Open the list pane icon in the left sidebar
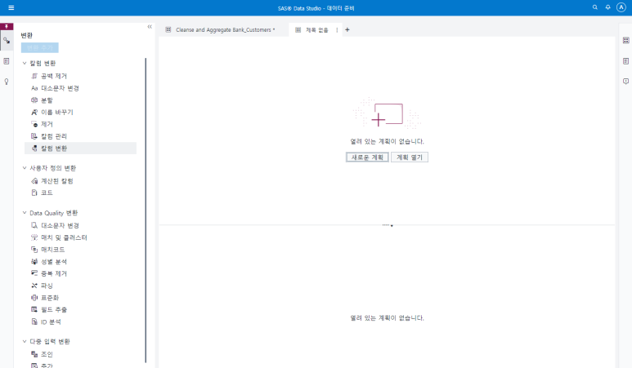Image resolution: width=632 pixels, height=368 pixels. click(x=7, y=61)
